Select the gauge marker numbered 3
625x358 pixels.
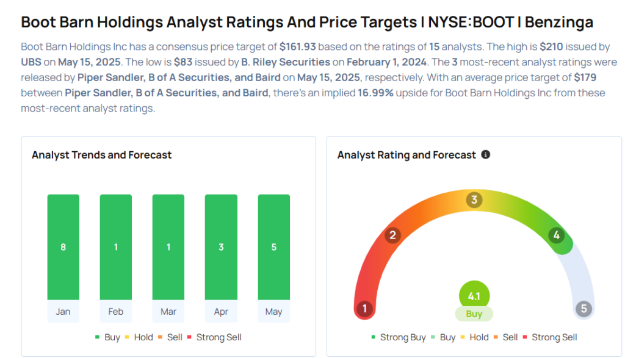point(474,199)
